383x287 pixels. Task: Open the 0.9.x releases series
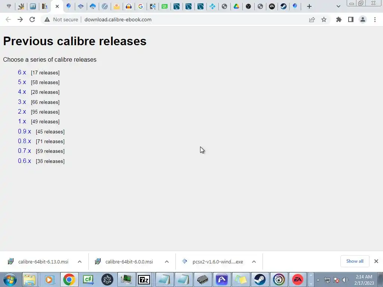pyautogui.click(x=24, y=131)
